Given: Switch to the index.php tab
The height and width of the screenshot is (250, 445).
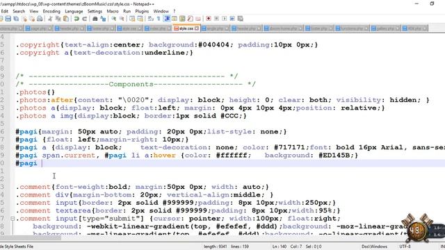Looking at the screenshot, I should 158,28.
